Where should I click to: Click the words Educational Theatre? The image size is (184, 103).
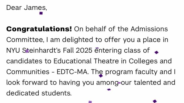[x=86, y=61]
